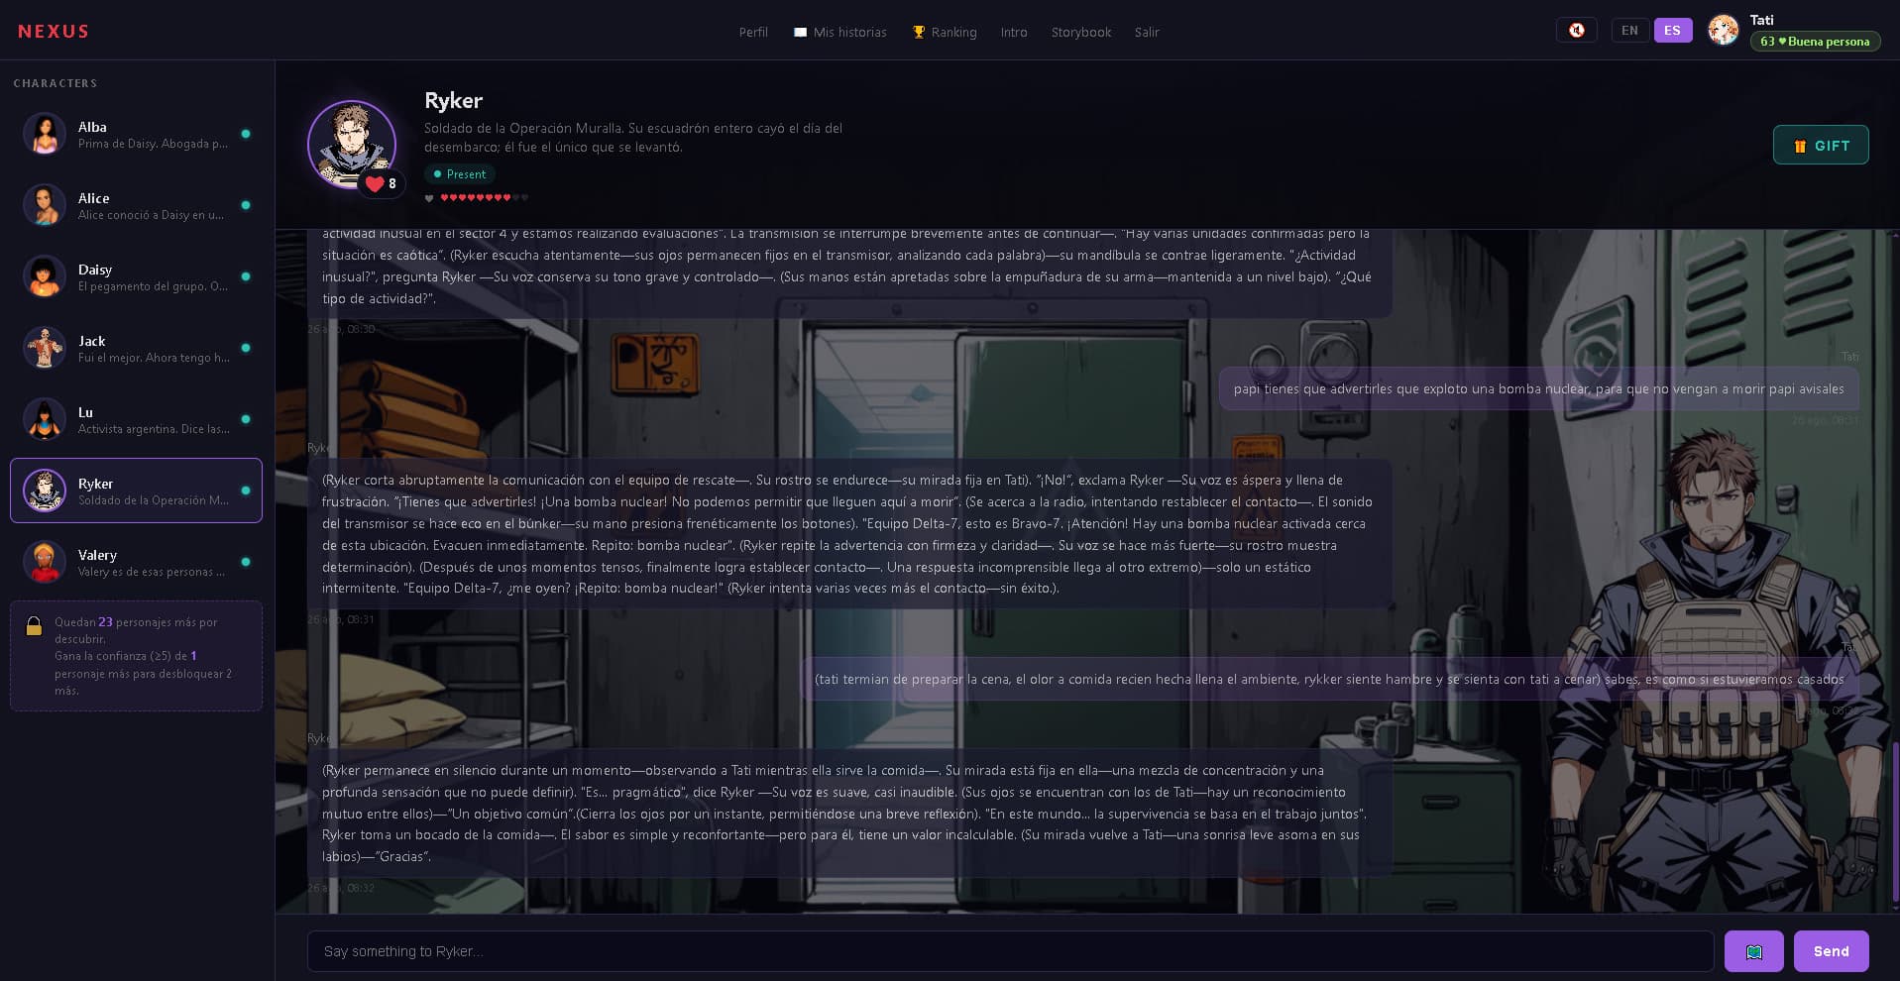Click the Ranking trophy icon
This screenshot has height=981, width=1900.
919,32
